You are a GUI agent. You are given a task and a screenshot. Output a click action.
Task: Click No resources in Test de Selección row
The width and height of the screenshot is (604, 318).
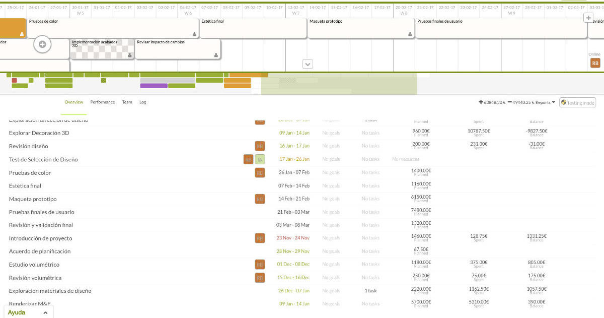coord(406,159)
